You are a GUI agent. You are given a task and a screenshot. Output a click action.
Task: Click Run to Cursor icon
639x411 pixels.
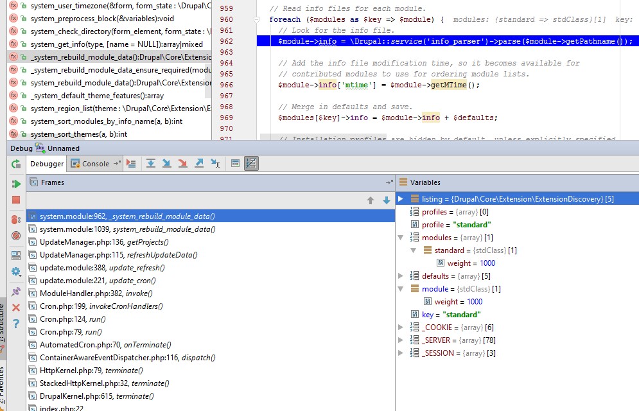(x=215, y=164)
